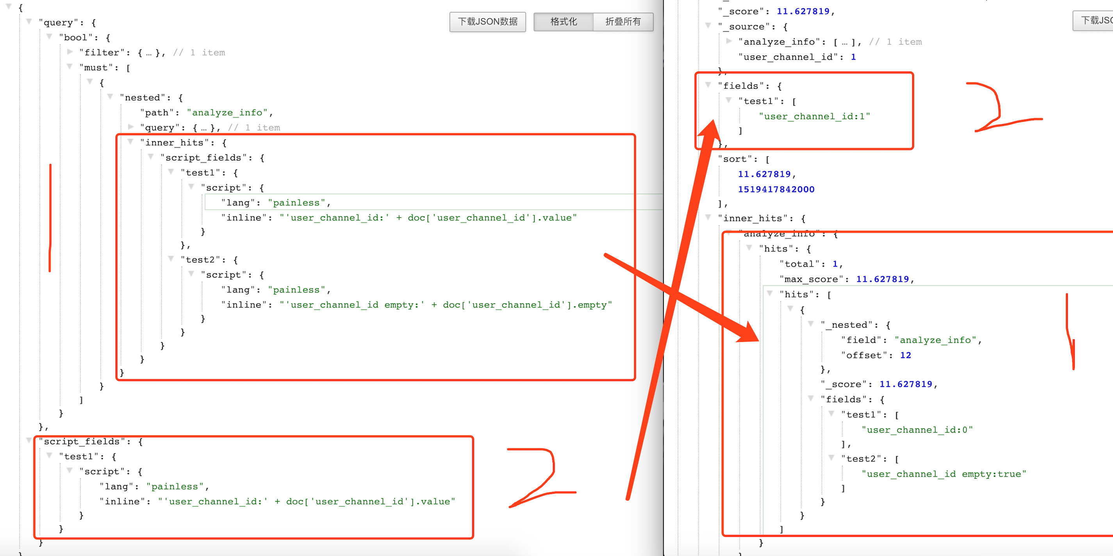The height and width of the screenshot is (556, 1113).
Task: Collapse "inner_hits" node in left panel
Action: pos(130,141)
